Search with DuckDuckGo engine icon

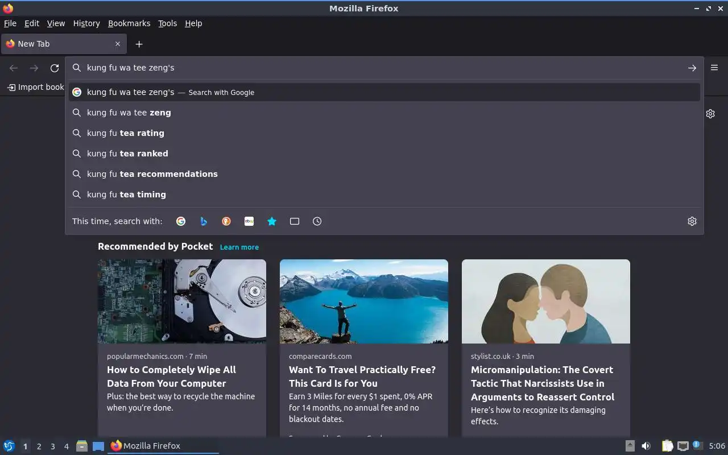pos(226,221)
